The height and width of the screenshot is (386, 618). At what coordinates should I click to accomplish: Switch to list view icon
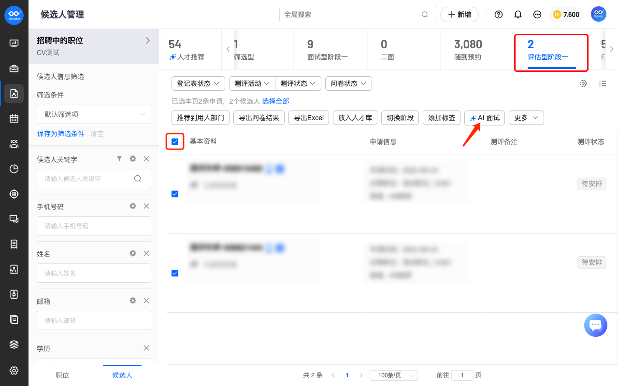pos(603,83)
